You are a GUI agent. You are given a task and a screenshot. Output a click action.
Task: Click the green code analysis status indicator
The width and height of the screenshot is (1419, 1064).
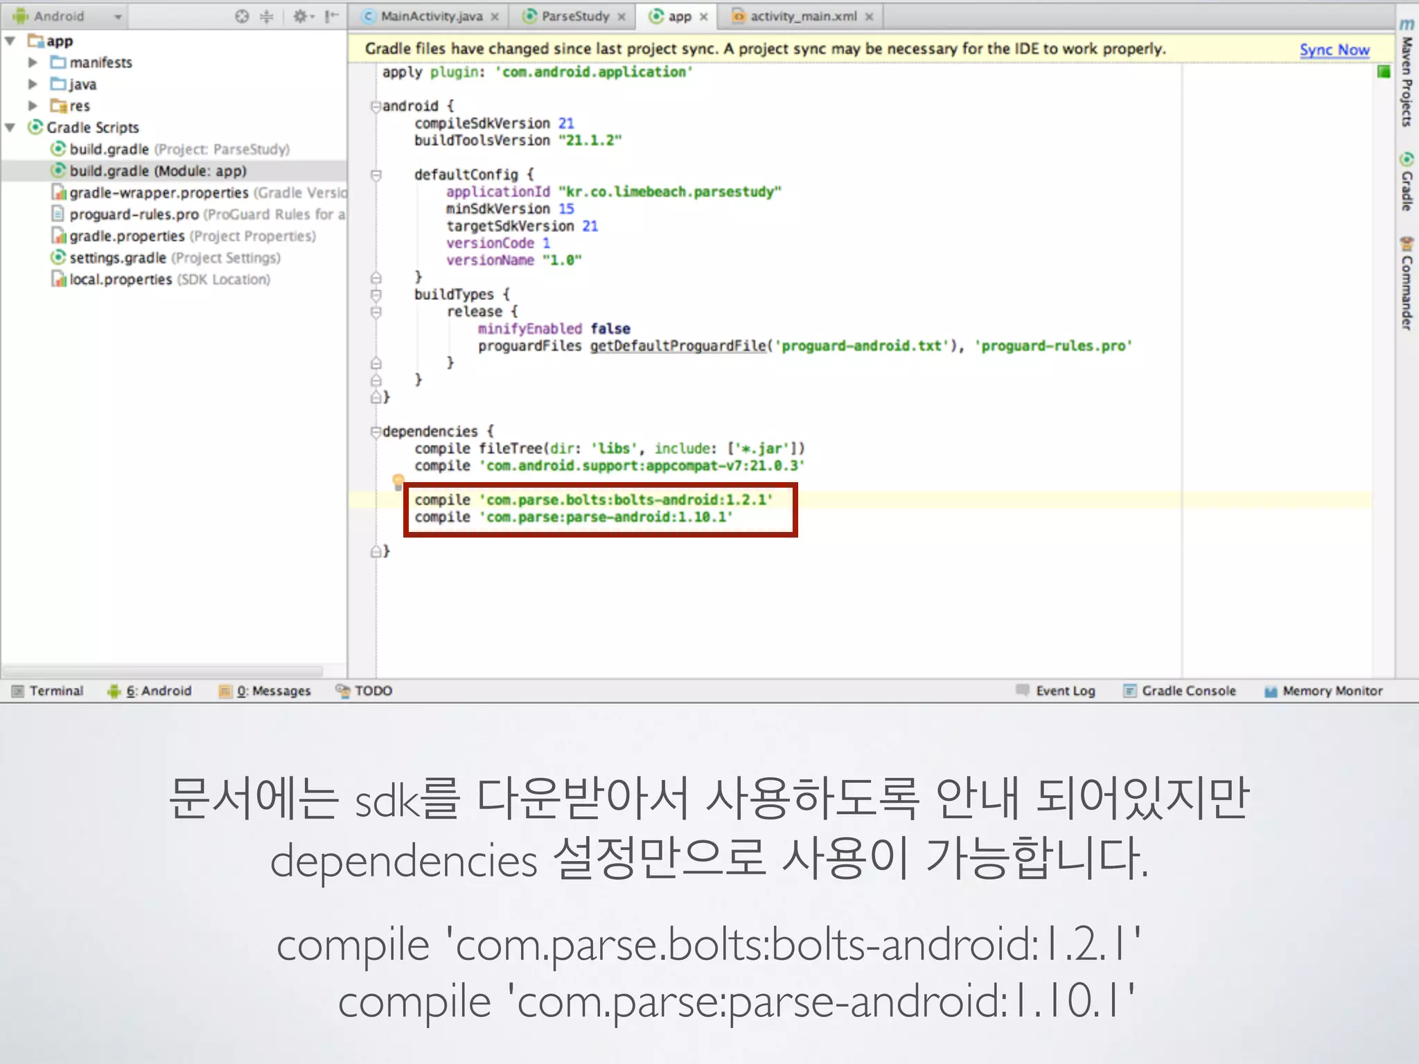(x=1383, y=71)
